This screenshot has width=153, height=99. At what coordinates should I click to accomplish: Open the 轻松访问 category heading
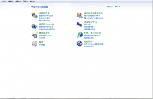coord(88,41)
